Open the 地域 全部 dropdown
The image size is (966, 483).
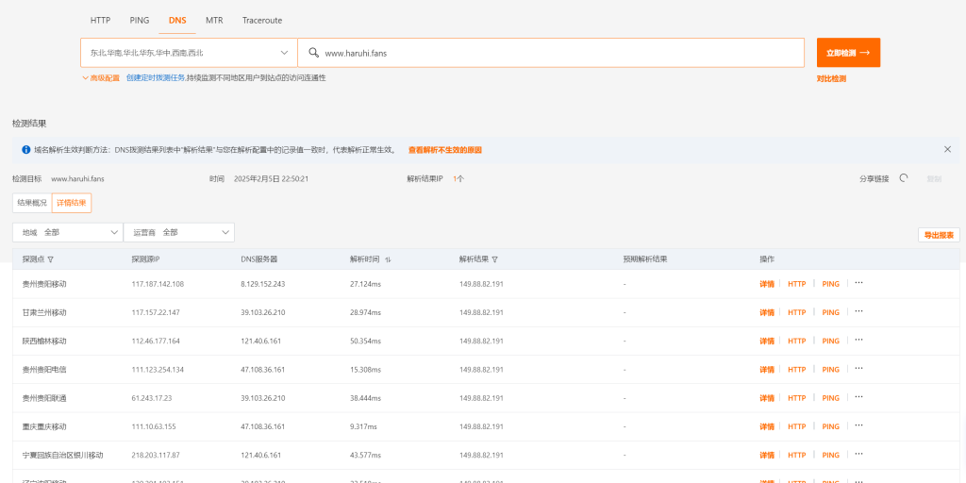(x=68, y=232)
